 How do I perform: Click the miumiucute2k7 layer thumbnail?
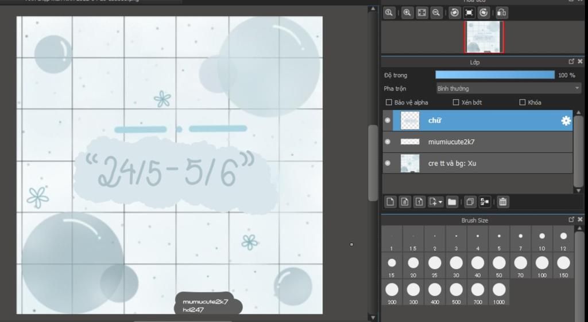pos(410,142)
